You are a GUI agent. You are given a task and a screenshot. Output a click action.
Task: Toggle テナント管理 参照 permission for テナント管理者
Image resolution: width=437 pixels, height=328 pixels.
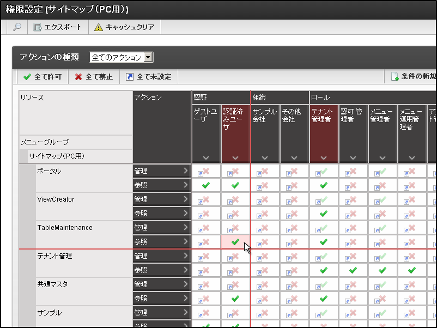pyautogui.click(x=324, y=270)
